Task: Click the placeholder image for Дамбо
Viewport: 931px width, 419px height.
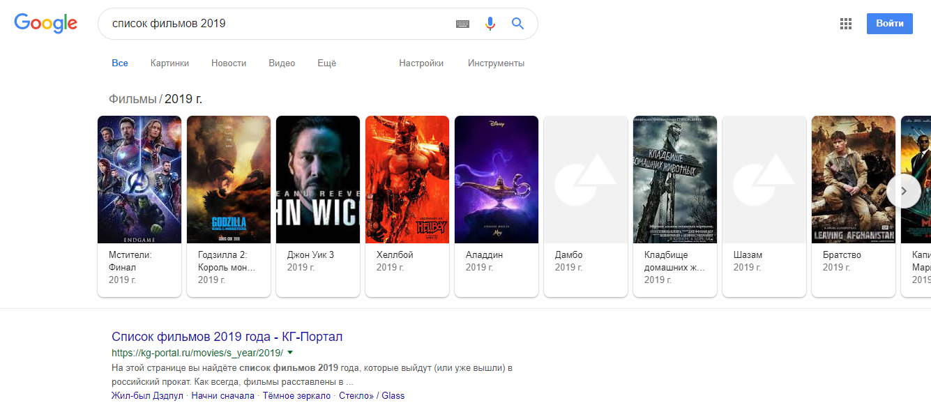Action: (x=586, y=179)
